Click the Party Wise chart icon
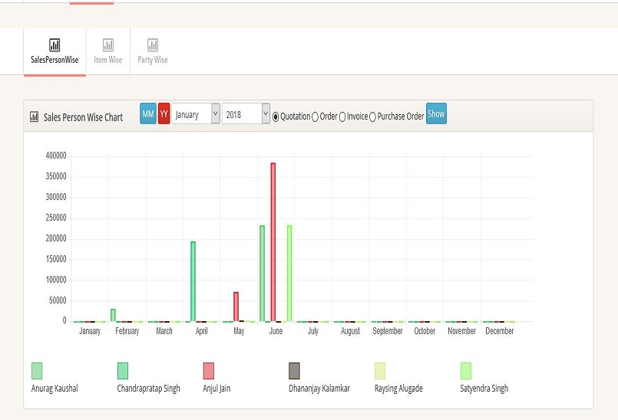Image resolution: width=618 pixels, height=420 pixels. point(153,45)
